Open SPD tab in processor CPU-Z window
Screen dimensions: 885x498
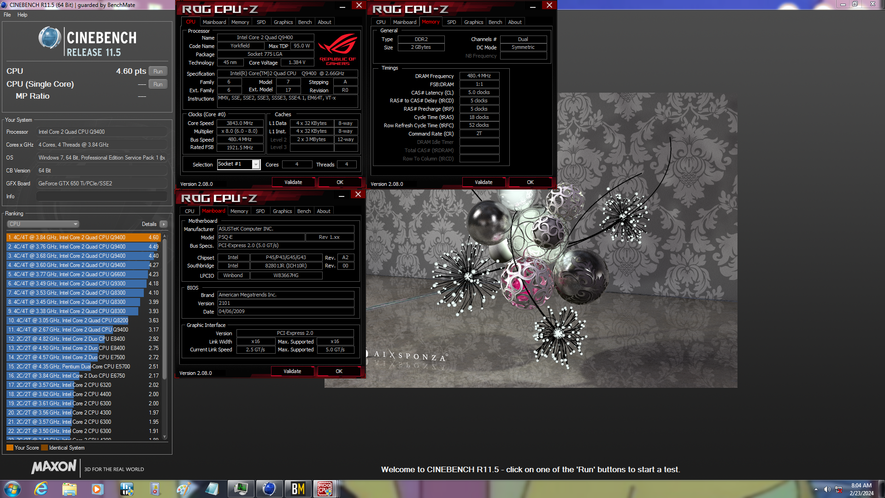click(x=261, y=22)
